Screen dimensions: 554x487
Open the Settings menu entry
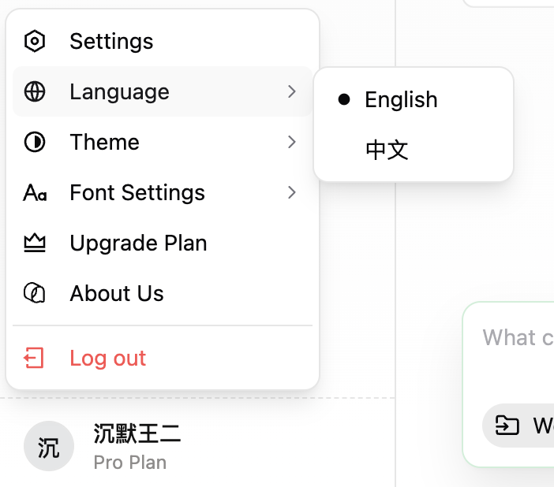(x=111, y=41)
